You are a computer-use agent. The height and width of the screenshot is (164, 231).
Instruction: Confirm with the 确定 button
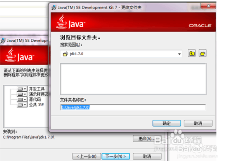pyautogui.click(x=167, y=123)
